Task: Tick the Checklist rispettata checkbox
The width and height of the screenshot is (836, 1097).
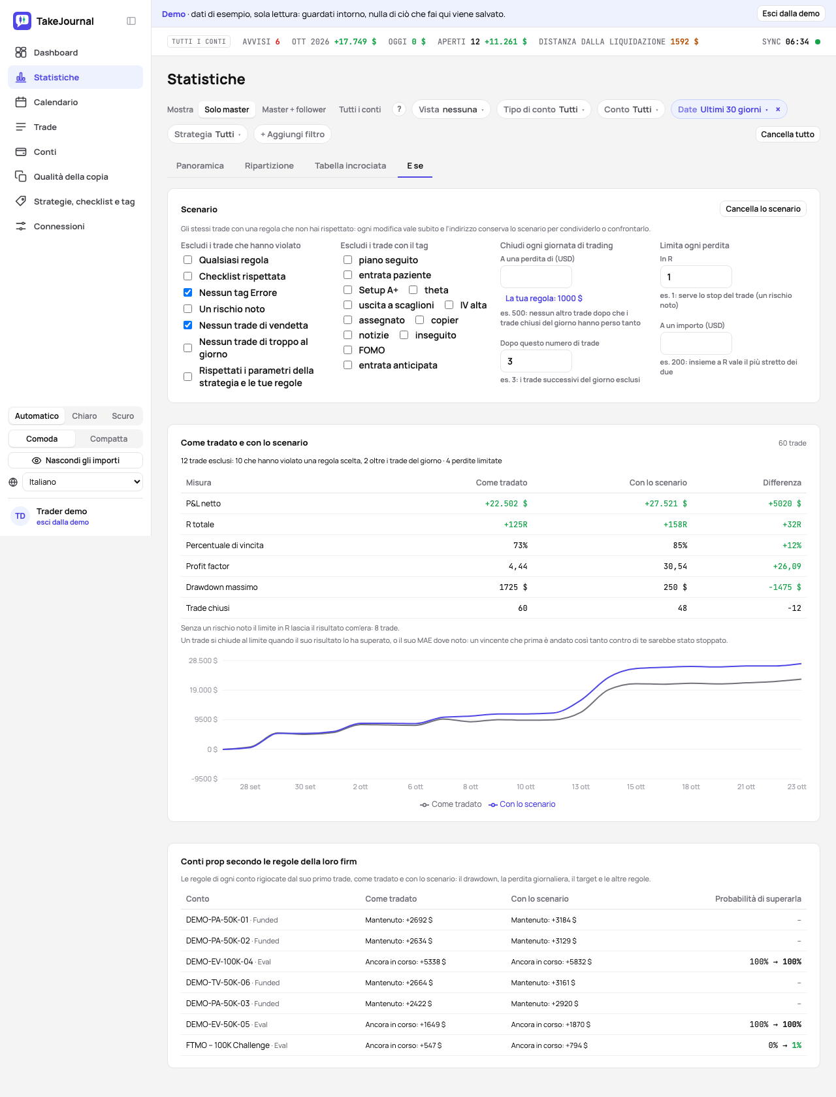Action: click(188, 276)
